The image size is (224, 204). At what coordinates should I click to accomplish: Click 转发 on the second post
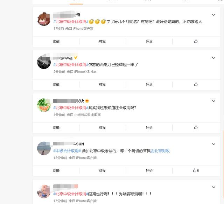(103, 84)
